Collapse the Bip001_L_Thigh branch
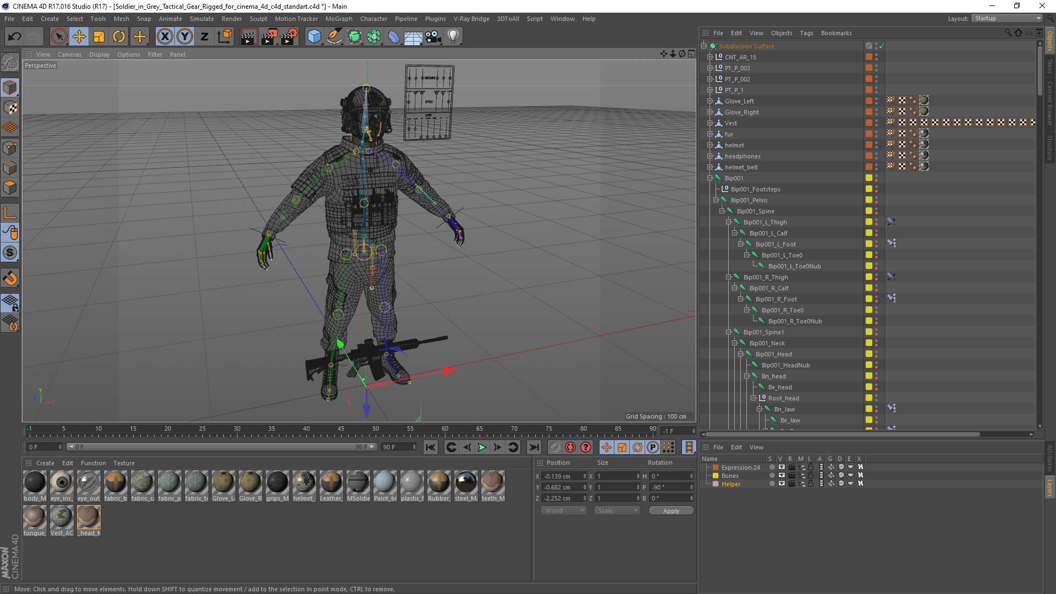 tap(729, 222)
